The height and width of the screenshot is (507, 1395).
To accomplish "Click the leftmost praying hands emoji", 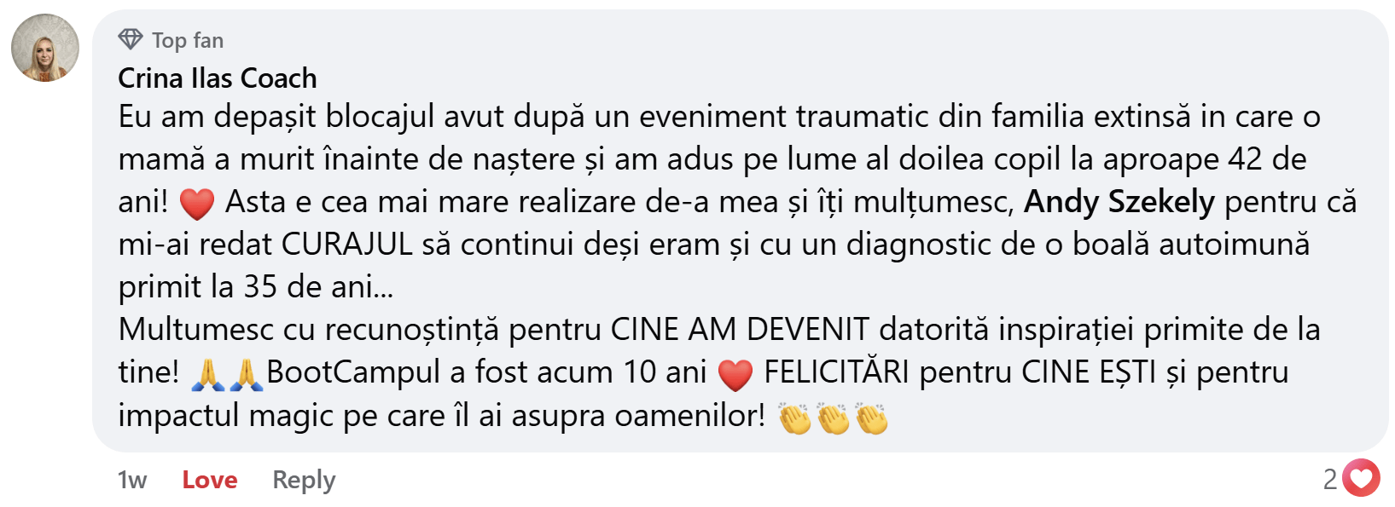I will 208,374.
